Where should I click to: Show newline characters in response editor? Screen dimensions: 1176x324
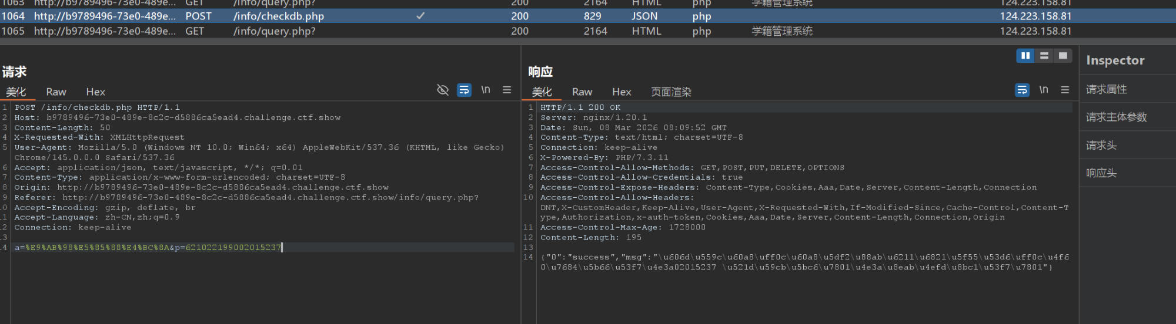tap(1044, 90)
